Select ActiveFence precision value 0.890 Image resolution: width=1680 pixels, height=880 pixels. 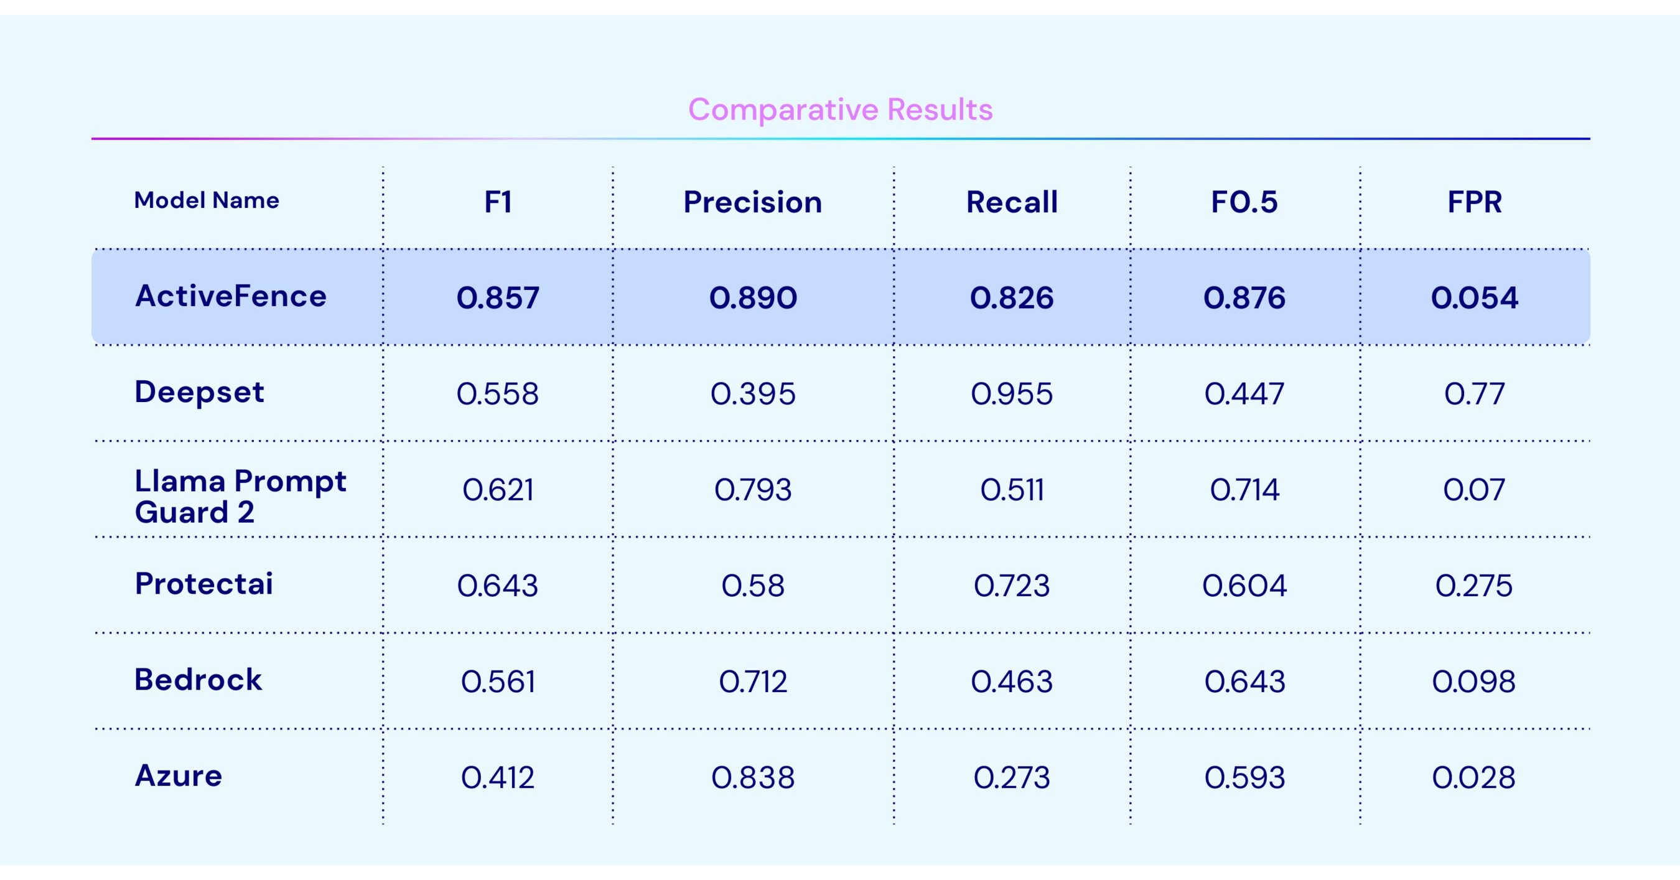[x=753, y=298]
